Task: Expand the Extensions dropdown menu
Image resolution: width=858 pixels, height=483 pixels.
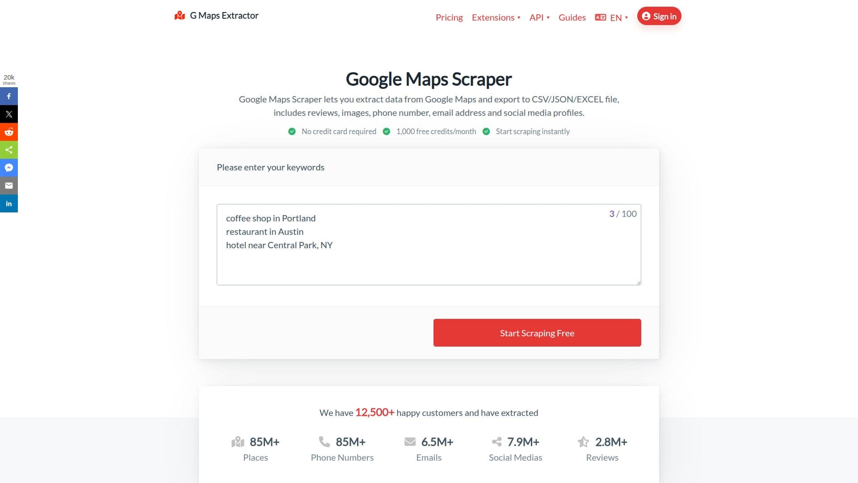Action: pyautogui.click(x=496, y=17)
